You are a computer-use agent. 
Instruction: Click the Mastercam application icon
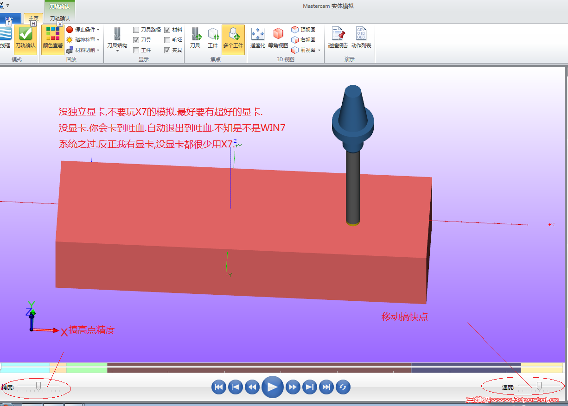(2, 6)
